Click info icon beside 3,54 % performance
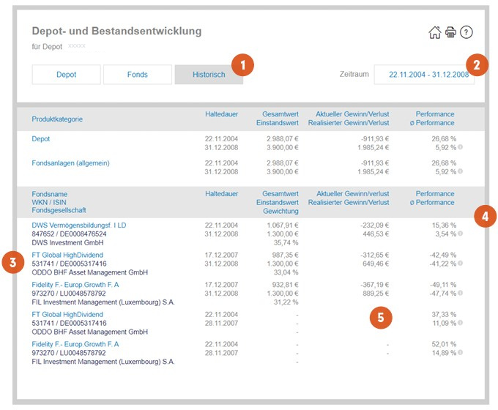The width and height of the screenshot is (498, 410). point(461,234)
